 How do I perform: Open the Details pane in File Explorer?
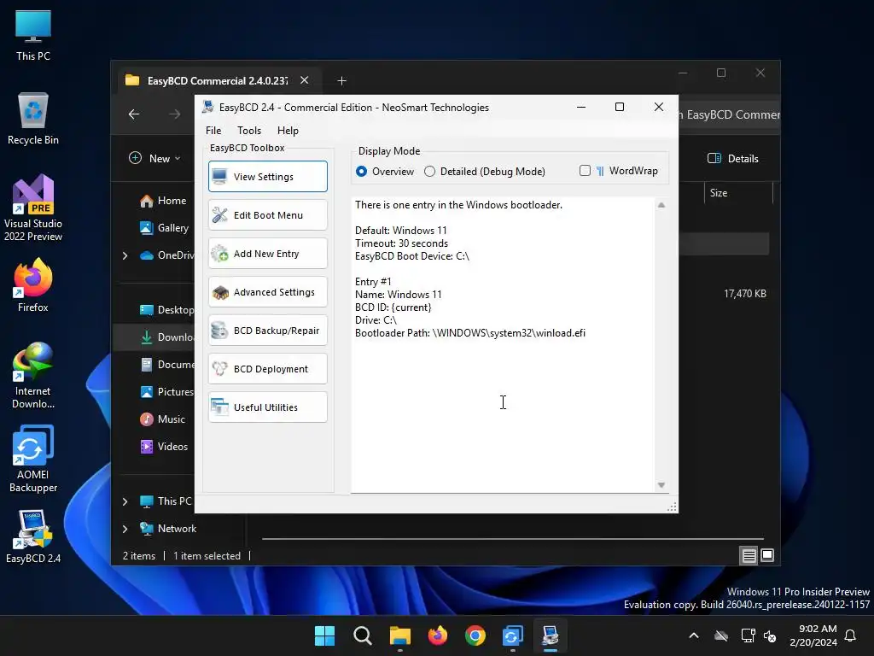(733, 158)
